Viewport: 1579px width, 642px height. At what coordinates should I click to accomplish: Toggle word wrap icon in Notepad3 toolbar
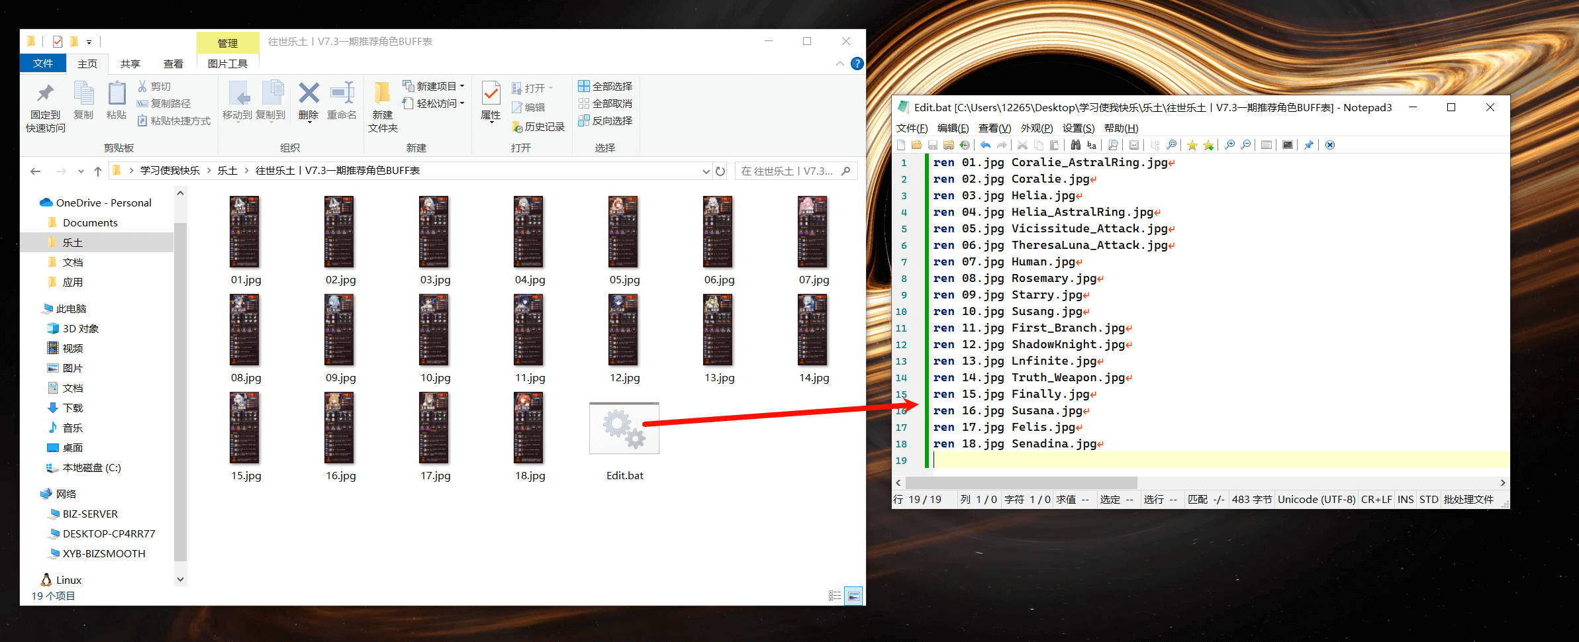click(x=1134, y=145)
